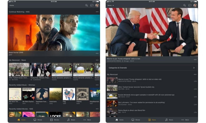
Task: Open the Polydistortion album cover
Action: point(95,94)
